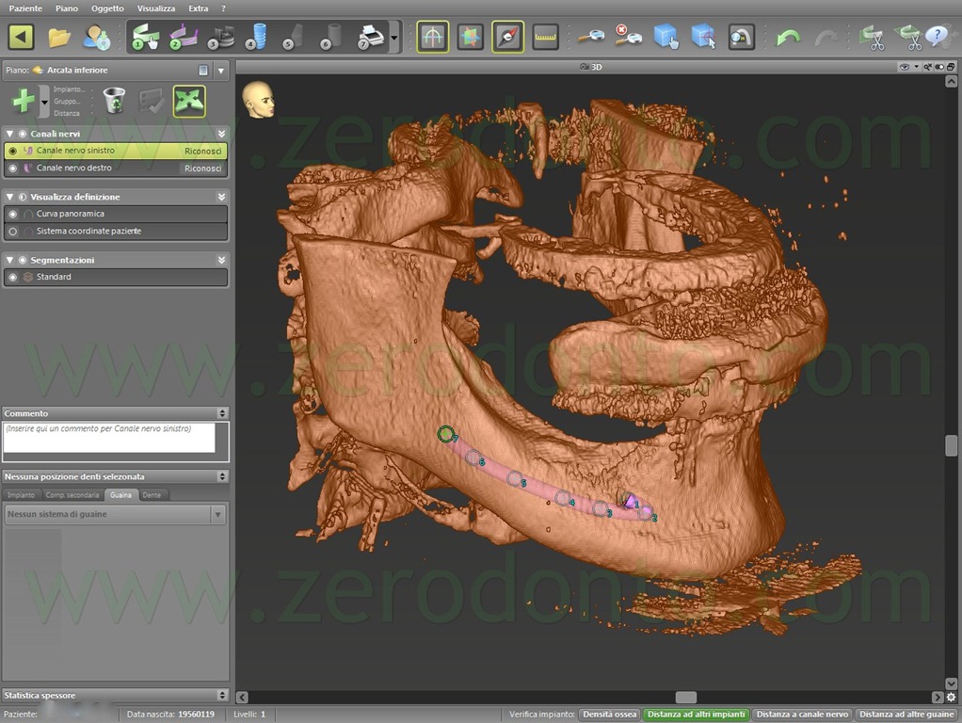Open the Visualizza menu
This screenshot has height=723, width=962.
point(156,8)
